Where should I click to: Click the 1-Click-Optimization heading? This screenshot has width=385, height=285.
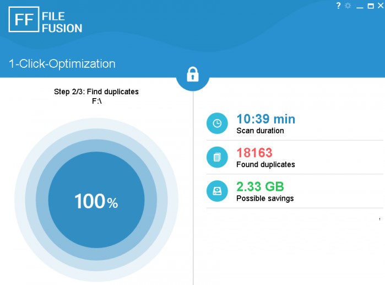point(62,64)
